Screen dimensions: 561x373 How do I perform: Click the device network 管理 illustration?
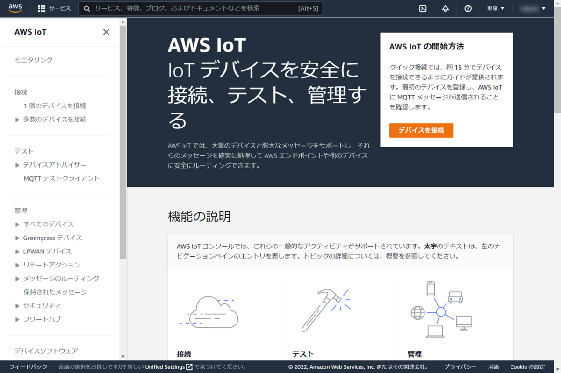pyautogui.click(x=441, y=309)
